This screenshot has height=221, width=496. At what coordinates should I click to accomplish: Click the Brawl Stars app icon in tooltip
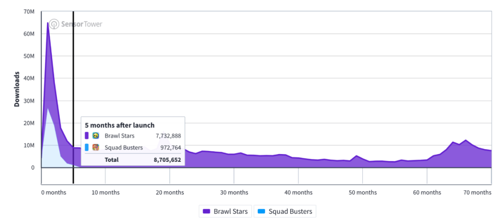96,136
